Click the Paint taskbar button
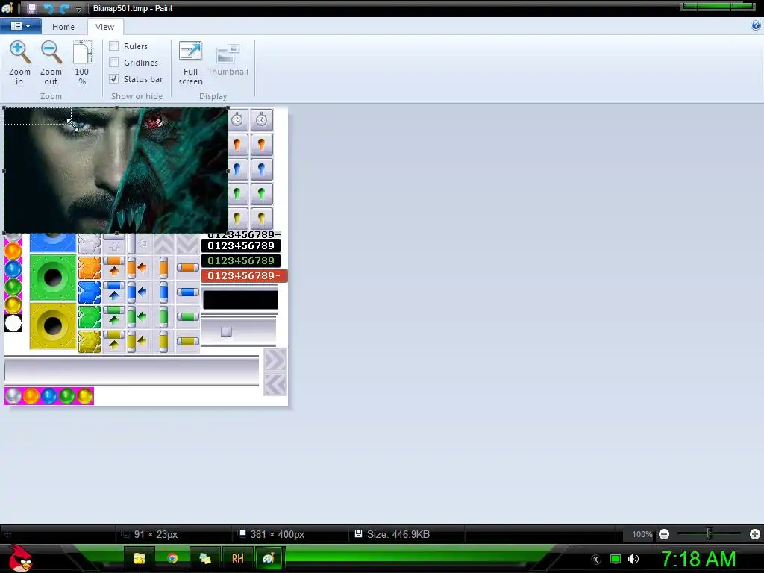This screenshot has width=764, height=573. [269, 558]
